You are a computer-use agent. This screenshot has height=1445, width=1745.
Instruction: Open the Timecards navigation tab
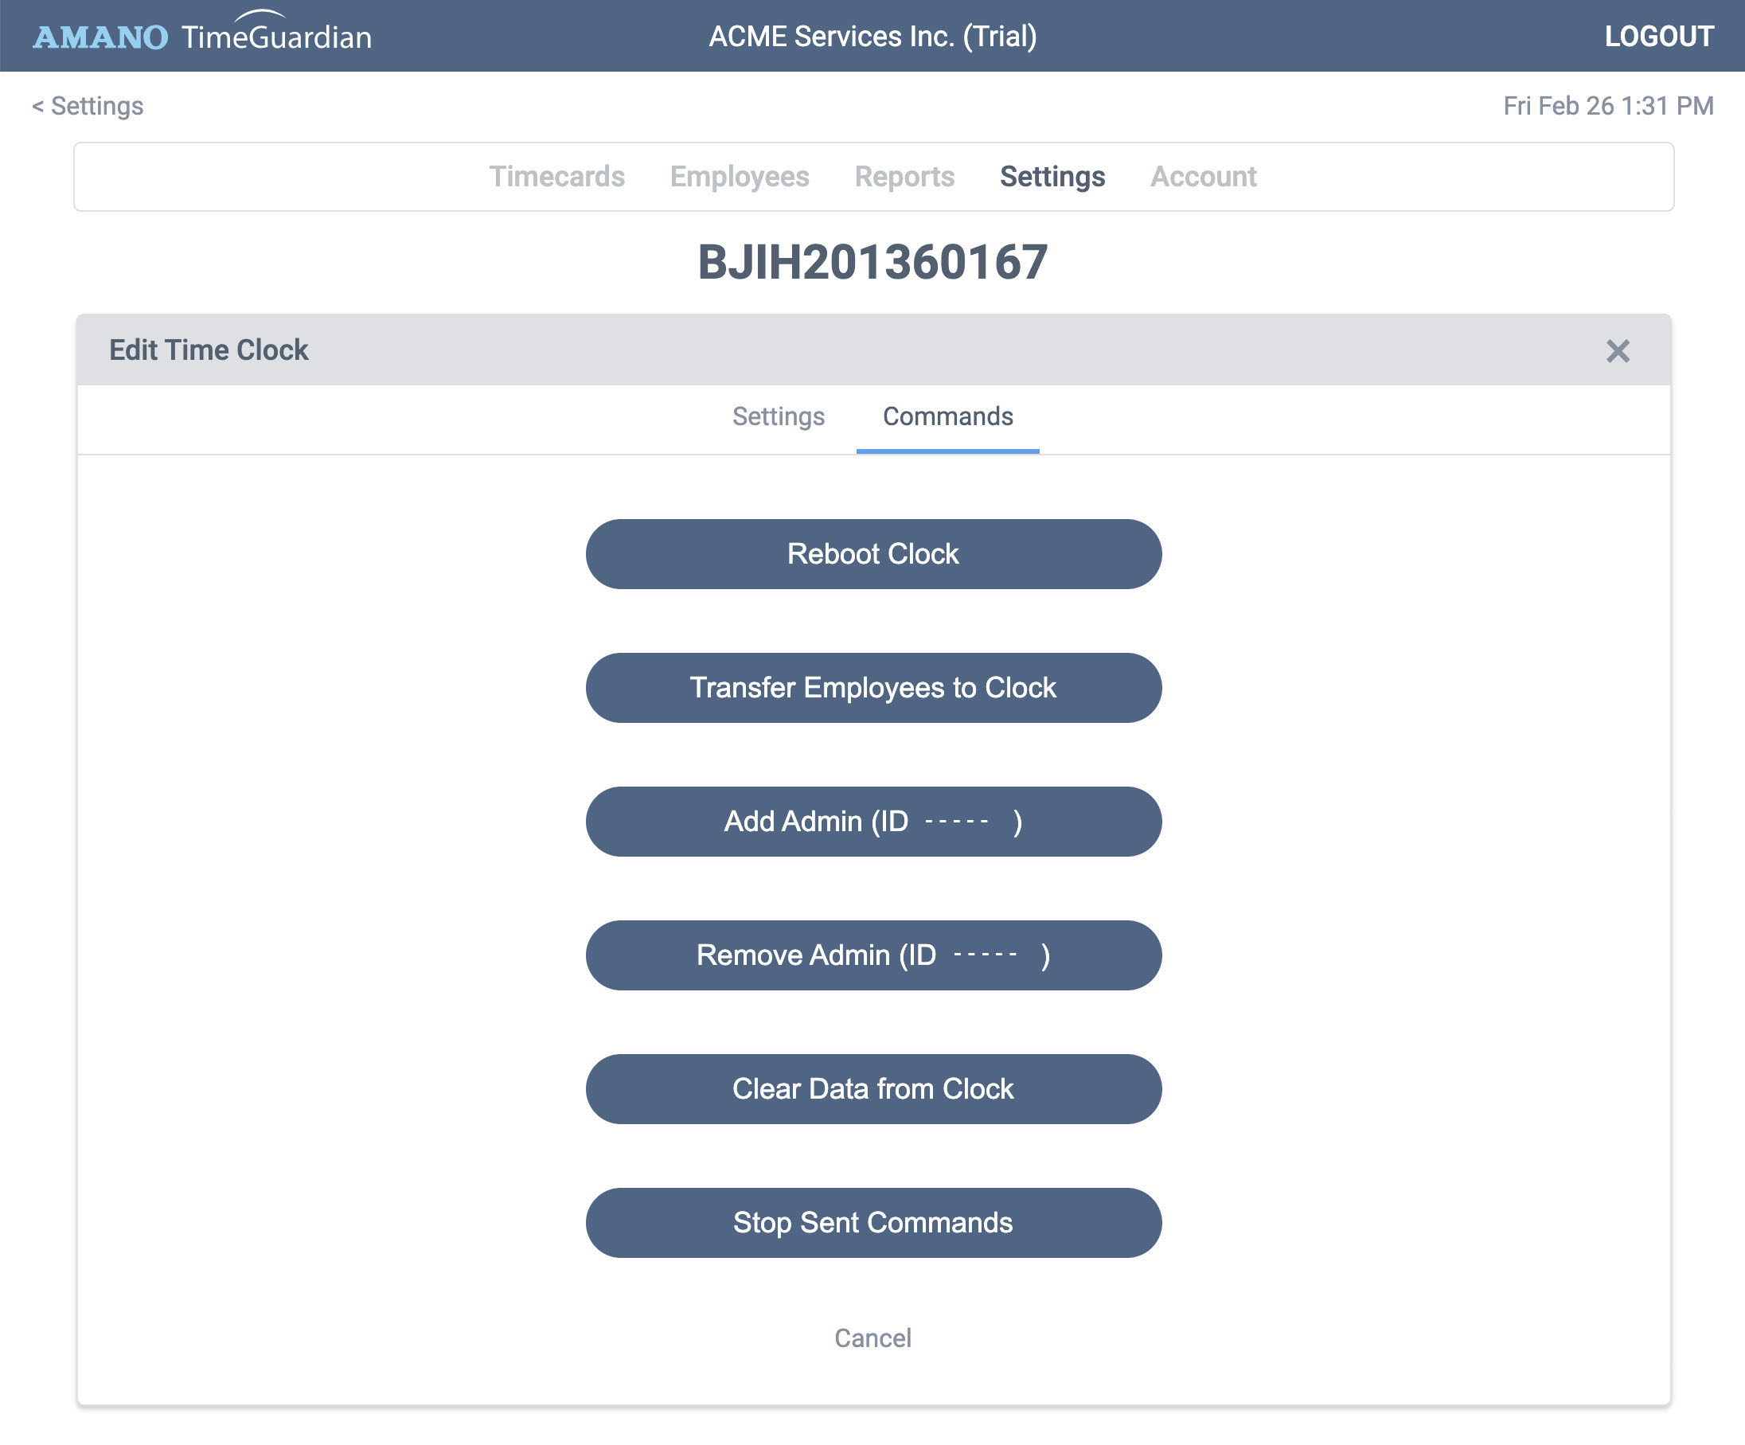click(556, 176)
